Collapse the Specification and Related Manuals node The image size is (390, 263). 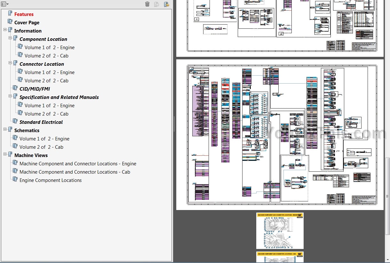pyautogui.click(x=10, y=96)
